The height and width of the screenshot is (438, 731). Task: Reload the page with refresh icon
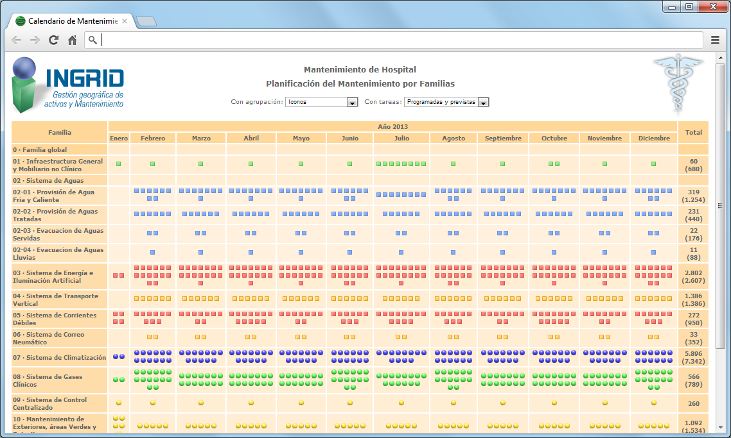coord(54,40)
